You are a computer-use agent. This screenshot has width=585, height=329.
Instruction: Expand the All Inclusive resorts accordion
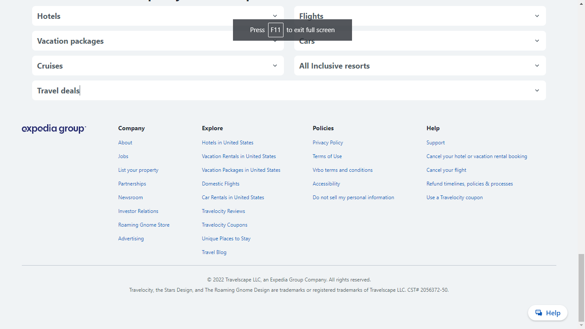point(420,66)
